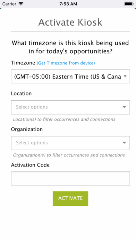Click the Timezone dropdown arrow

point(125,76)
